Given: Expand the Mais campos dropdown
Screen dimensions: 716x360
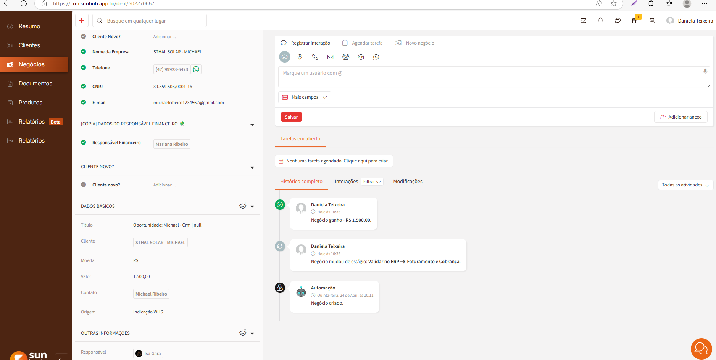Looking at the screenshot, I should (x=305, y=97).
